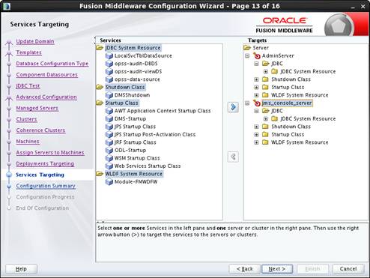This screenshot has height=278, width=370.
Task: Click the window menu icon in title bar
Action: point(6,6)
